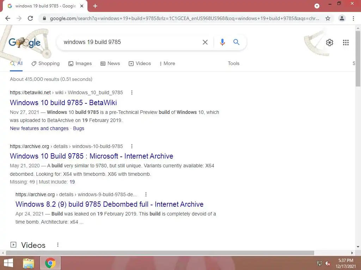Close the 'windows 19 build 9785' tab
This screenshot has height=270, width=361.
(x=82, y=6)
